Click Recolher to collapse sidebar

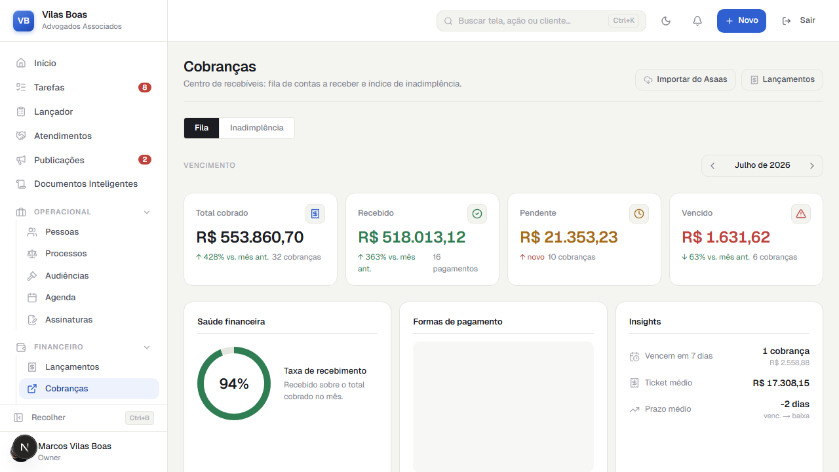[x=84, y=418]
